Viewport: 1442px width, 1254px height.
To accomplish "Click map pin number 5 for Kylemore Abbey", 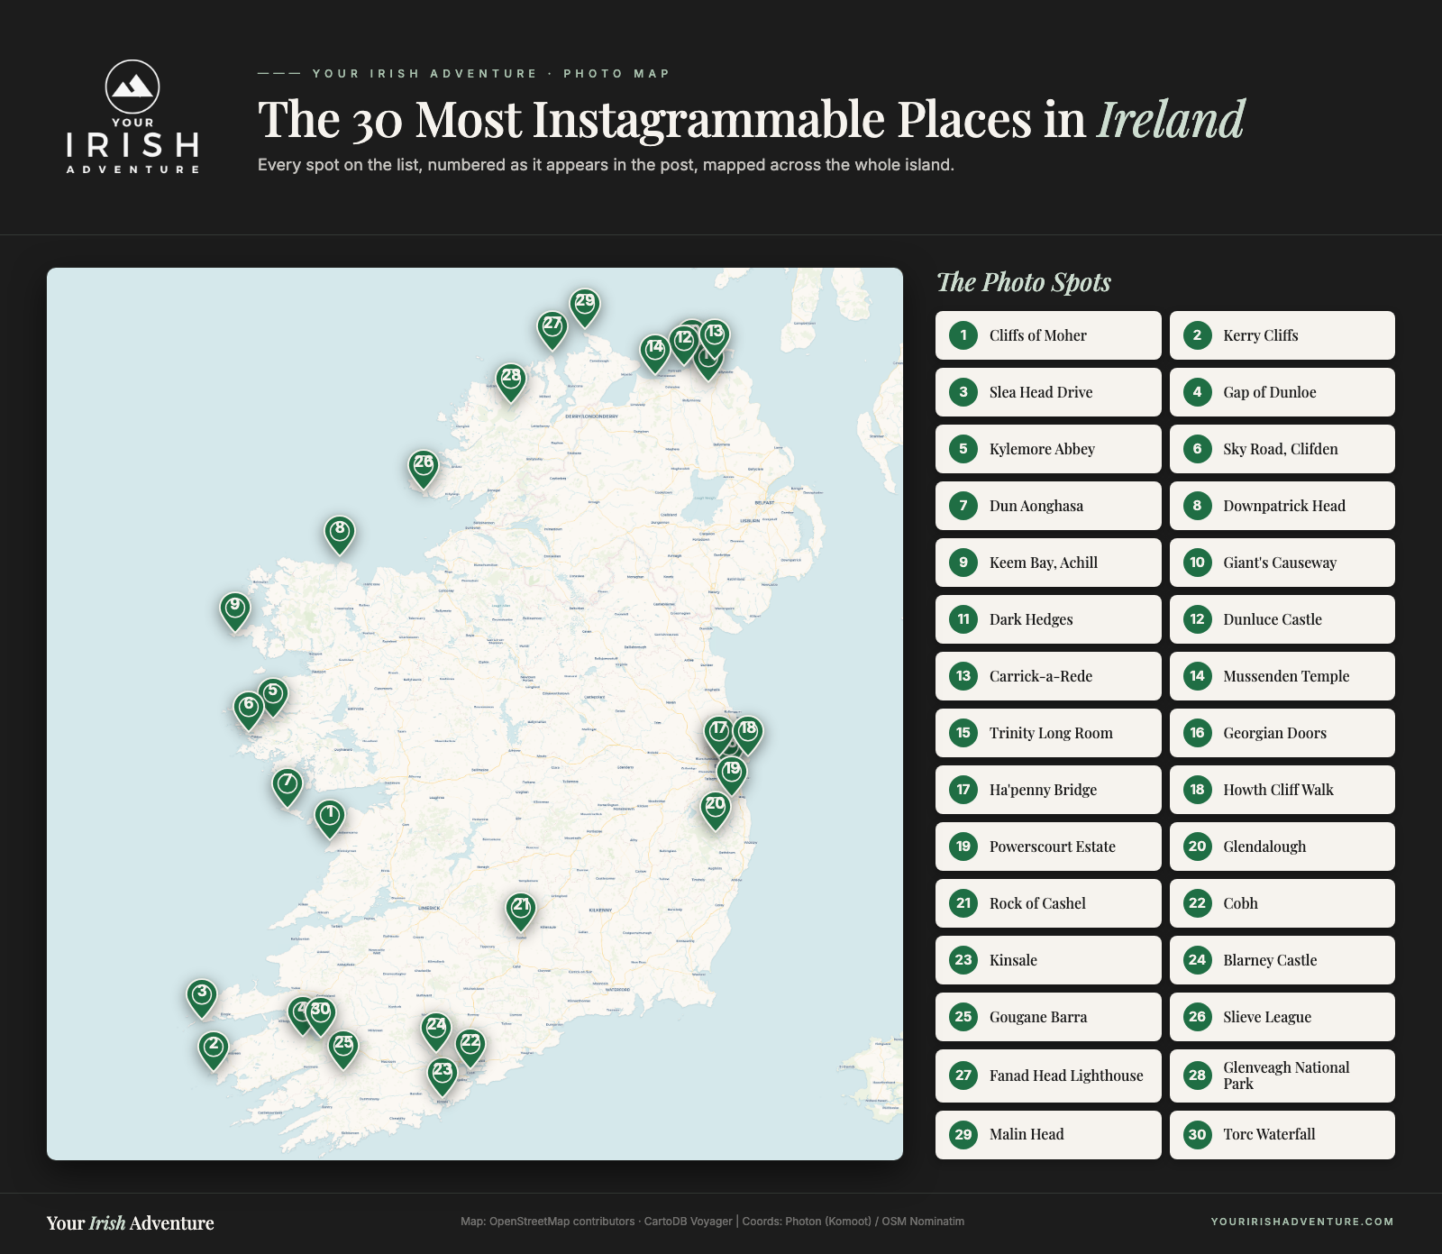I will [273, 696].
